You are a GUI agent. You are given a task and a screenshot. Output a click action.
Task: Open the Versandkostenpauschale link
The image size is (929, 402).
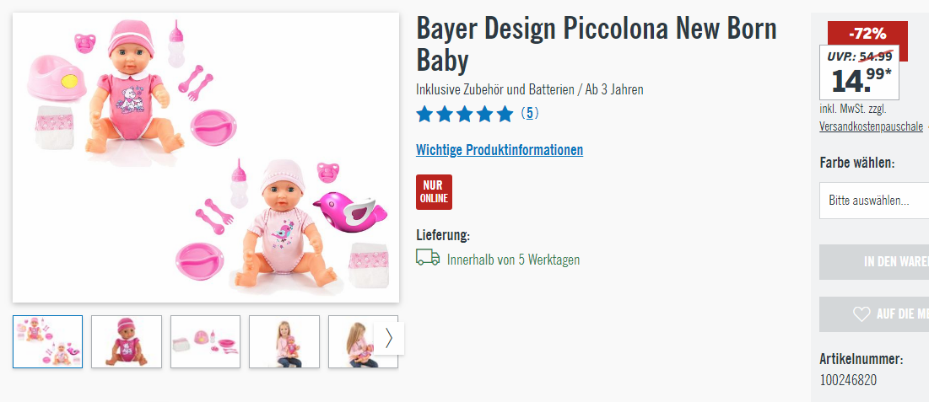[871, 126]
